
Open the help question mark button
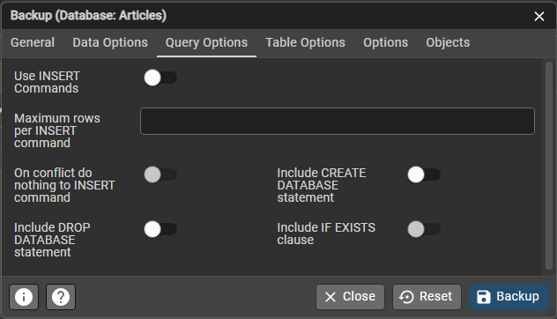61,297
